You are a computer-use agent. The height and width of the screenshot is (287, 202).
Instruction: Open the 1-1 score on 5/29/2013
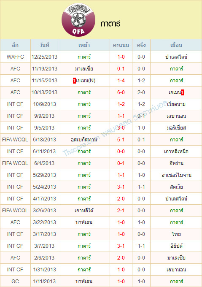(121, 175)
